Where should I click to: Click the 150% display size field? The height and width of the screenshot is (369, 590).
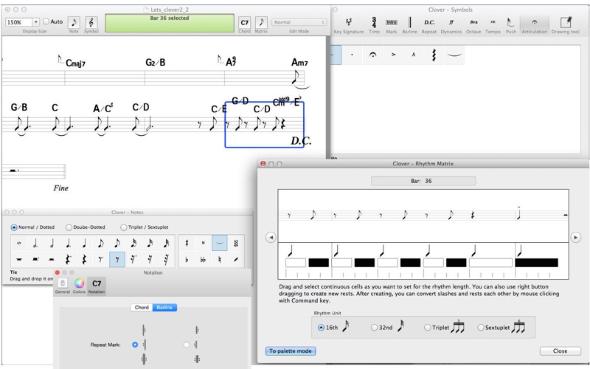pos(18,22)
